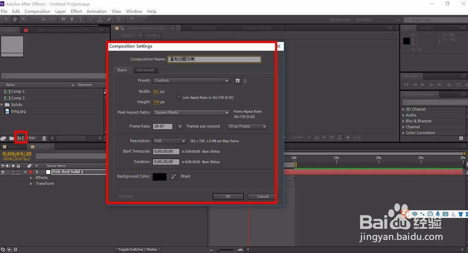Pick background color with eyedropper
The image size is (468, 253).
174,177
